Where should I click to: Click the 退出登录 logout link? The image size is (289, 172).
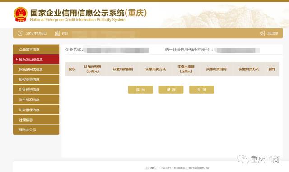272,33
